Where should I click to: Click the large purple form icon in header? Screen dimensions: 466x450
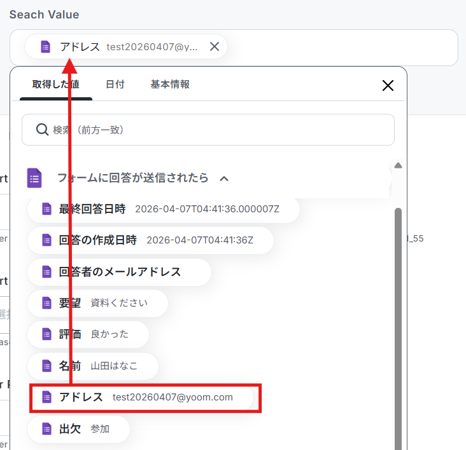35,178
